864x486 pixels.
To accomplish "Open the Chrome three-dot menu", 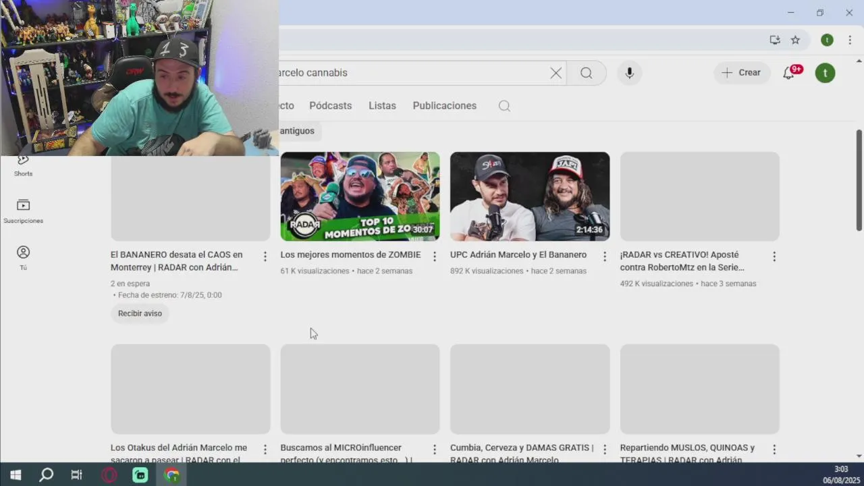I will coord(850,40).
